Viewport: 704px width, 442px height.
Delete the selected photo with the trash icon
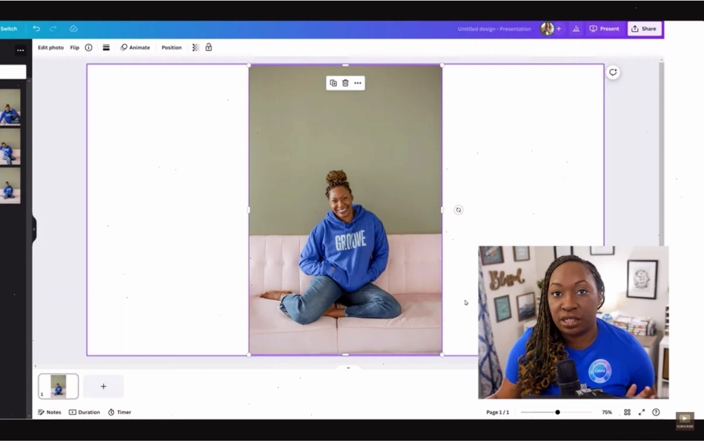pyautogui.click(x=345, y=83)
